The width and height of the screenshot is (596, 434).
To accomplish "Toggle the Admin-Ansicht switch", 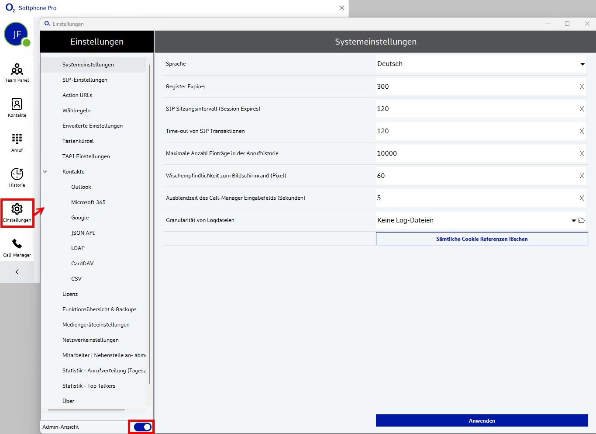I will (142, 427).
